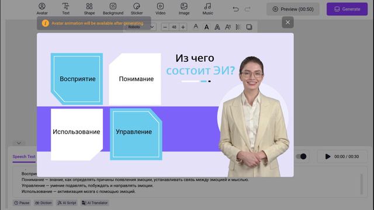Click the 'Использование' card in preview
The image size is (374, 210).
(x=77, y=134)
